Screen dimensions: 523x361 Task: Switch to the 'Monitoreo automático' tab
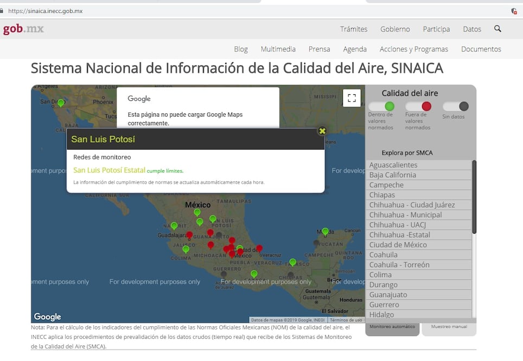point(392,327)
